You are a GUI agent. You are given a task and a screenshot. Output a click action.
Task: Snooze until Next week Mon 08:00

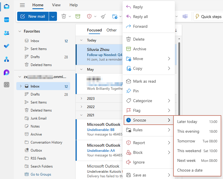coord(197,160)
